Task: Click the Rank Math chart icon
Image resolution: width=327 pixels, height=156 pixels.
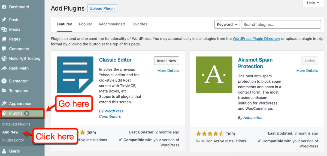Action: (4, 68)
